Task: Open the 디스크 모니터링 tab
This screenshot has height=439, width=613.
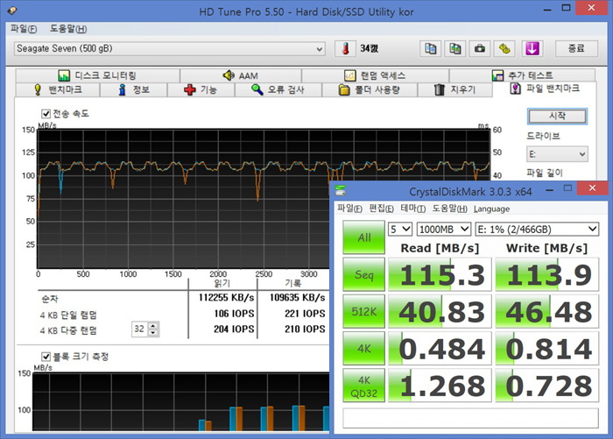Action: pyautogui.click(x=97, y=75)
